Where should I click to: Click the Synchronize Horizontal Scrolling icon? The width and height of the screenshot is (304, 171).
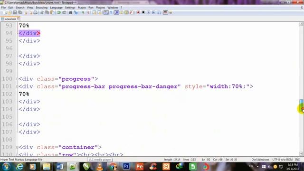point(99,13)
